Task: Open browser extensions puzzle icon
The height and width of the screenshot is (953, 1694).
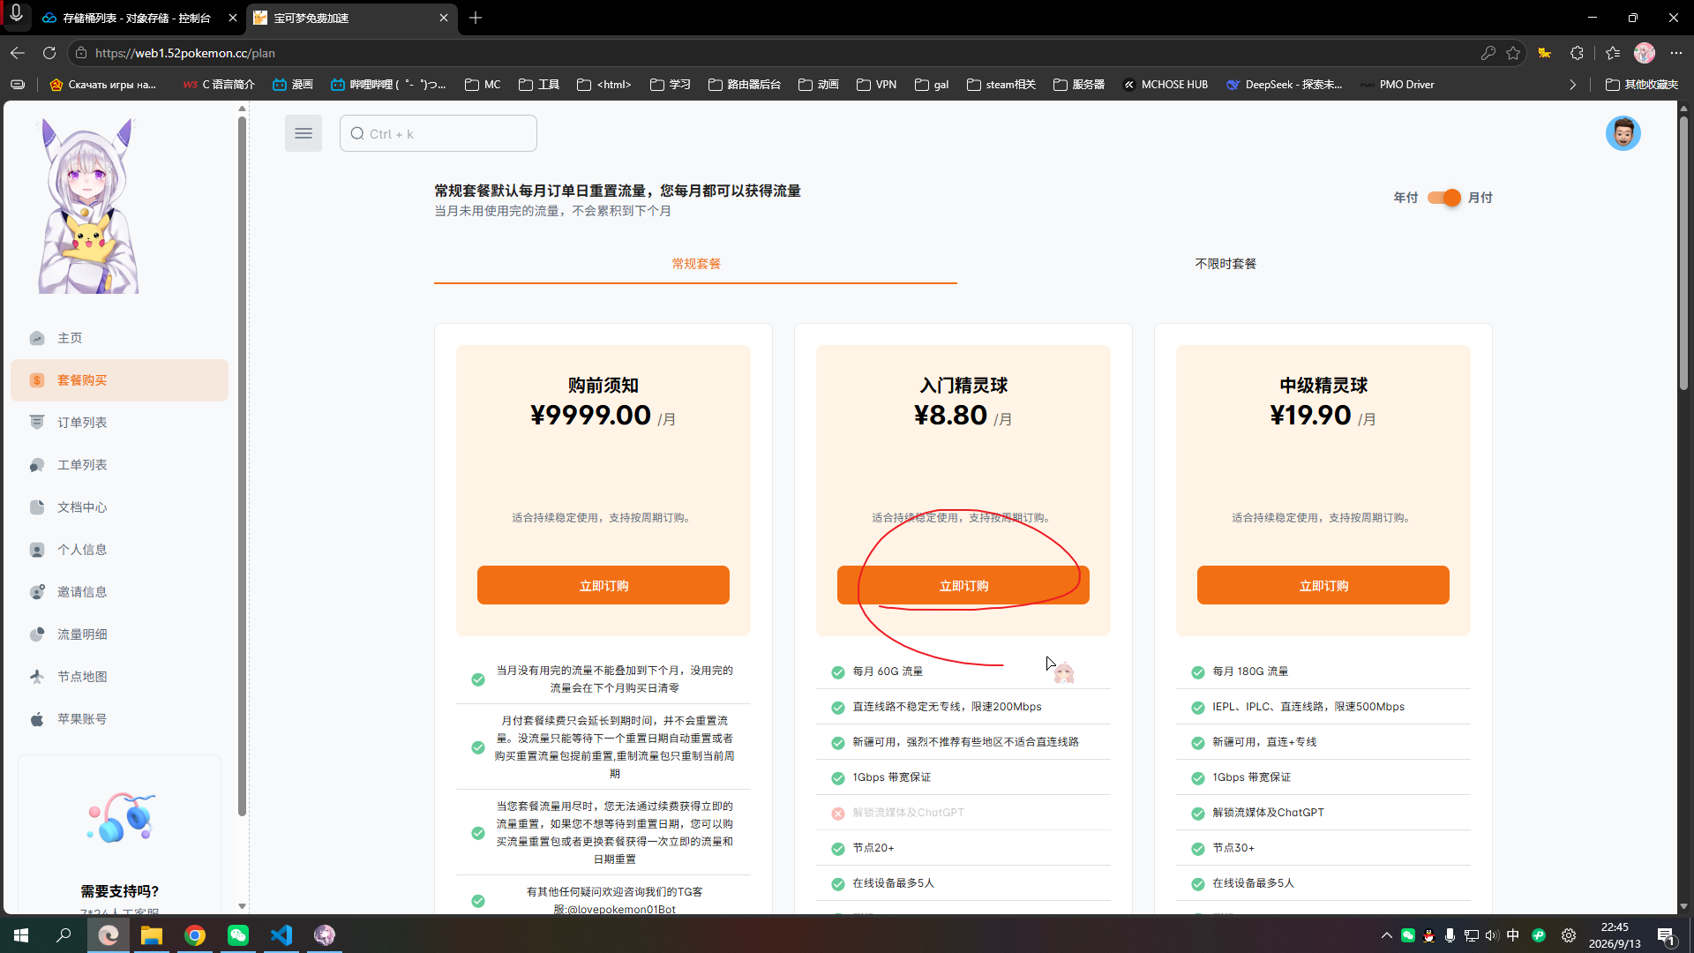Action: 1577,53
